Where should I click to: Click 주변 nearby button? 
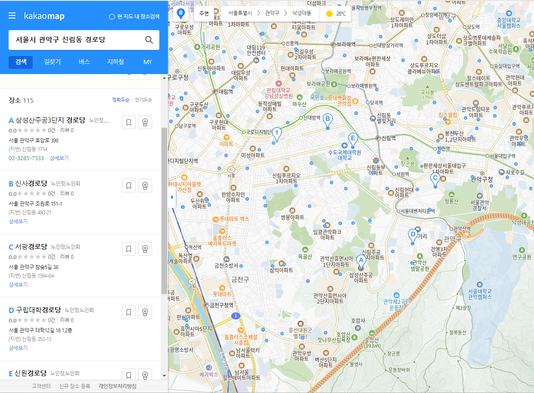[x=204, y=13]
